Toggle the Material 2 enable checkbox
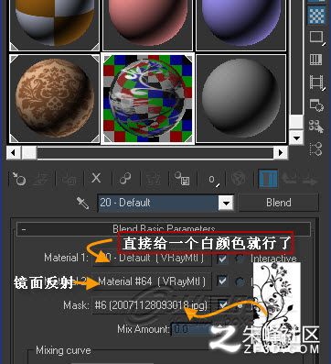 click(222, 281)
